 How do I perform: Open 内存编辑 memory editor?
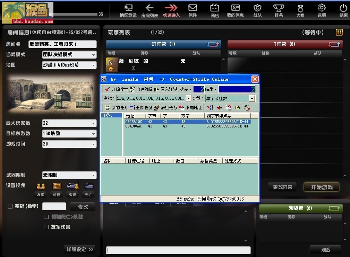pos(141,89)
